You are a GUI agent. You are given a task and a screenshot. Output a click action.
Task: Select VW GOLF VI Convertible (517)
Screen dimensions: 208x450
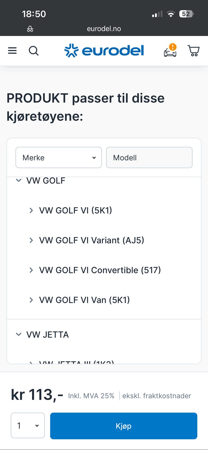pyautogui.click(x=100, y=270)
